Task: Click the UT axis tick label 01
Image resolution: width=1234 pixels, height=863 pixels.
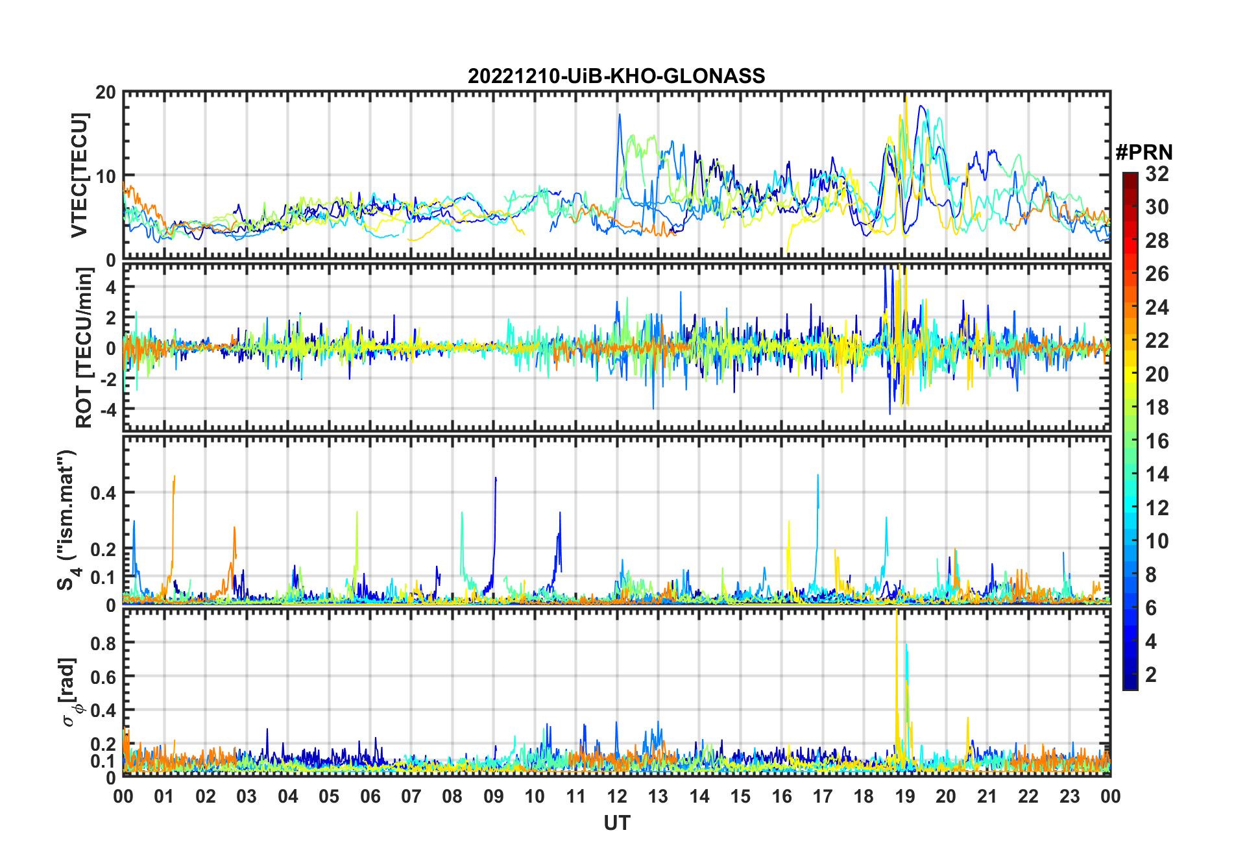Action: 164,796
